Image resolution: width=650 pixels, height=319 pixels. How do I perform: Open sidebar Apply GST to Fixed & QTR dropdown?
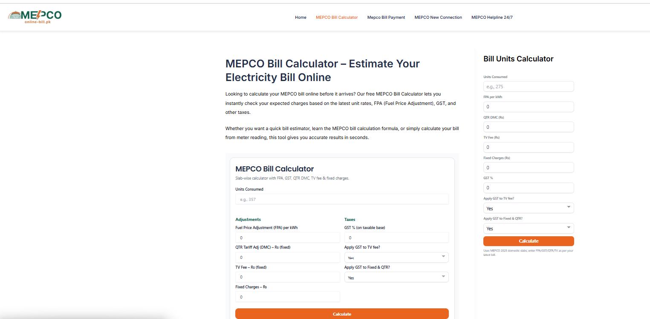click(x=529, y=228)
